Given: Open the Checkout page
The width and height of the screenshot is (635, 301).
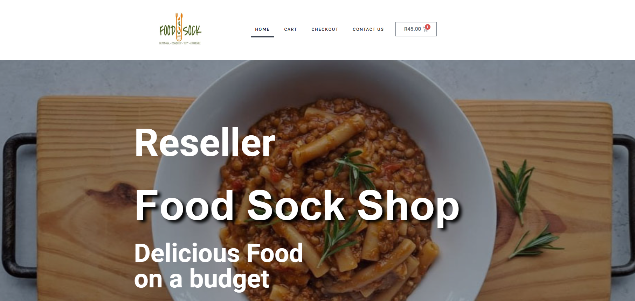Looking at the screenshot, I should (x=325, y=29).
